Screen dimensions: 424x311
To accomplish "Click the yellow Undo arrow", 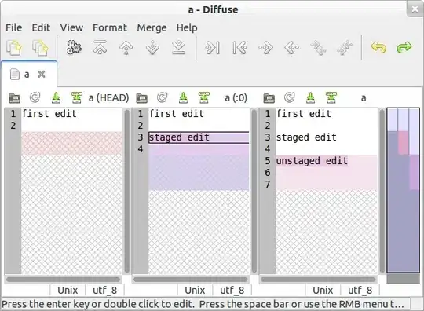I will point(378,48).
